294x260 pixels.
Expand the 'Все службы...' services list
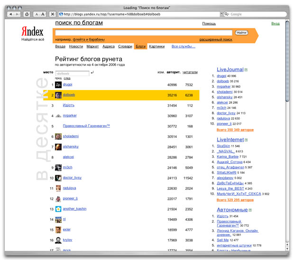pyautogui.click(x=183, y=46)
